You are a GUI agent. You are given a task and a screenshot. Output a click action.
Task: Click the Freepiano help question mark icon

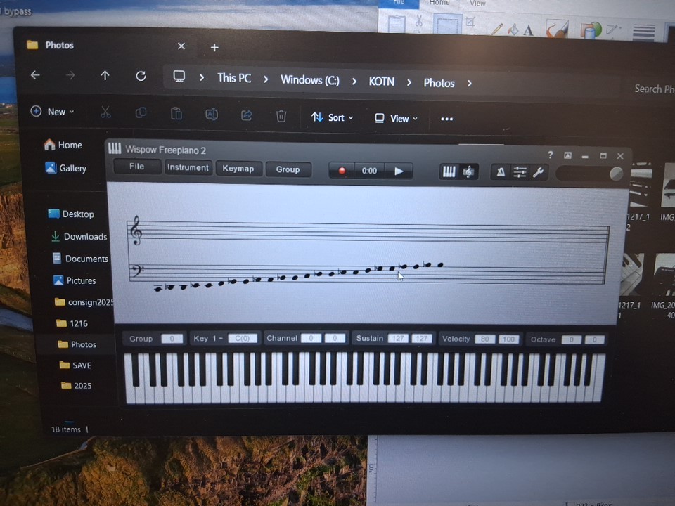click(x=550, y=155)
